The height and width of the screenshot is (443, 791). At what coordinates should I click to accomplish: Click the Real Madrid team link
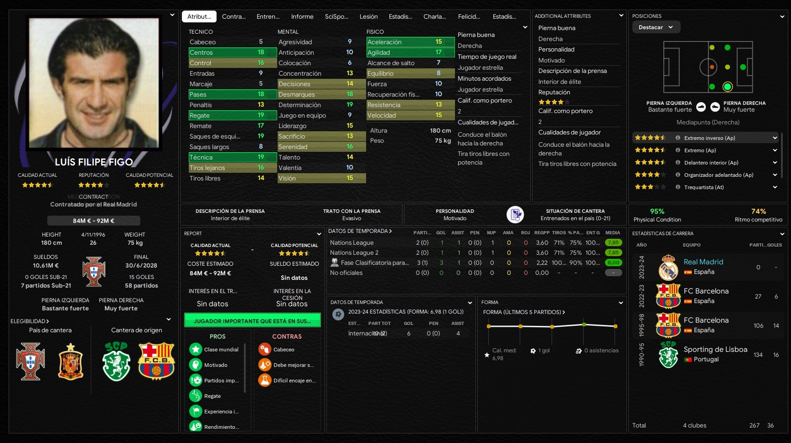click(x=703, y=262)
